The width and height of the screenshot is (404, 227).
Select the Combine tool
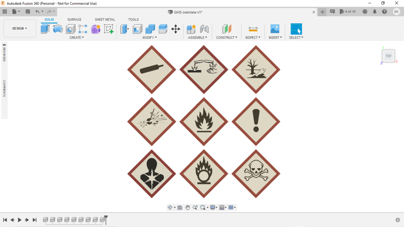pos(150,29)
